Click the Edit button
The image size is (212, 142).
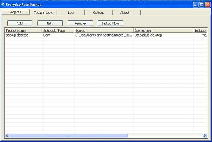[x=50, y=23]
